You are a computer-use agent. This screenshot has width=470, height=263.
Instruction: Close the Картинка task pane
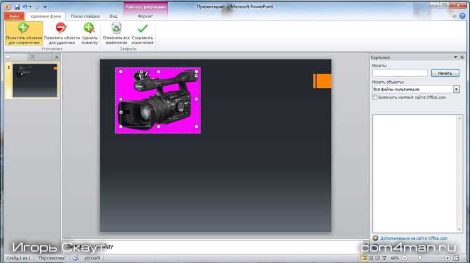click(x=462, y=57)
